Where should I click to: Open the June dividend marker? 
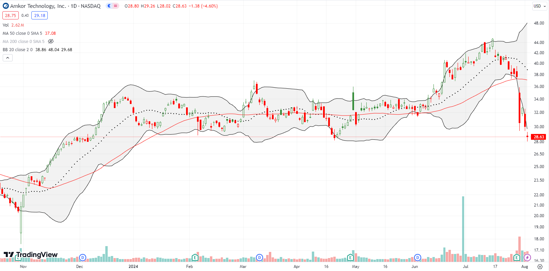pyautogui.click(x=417, y=257)
